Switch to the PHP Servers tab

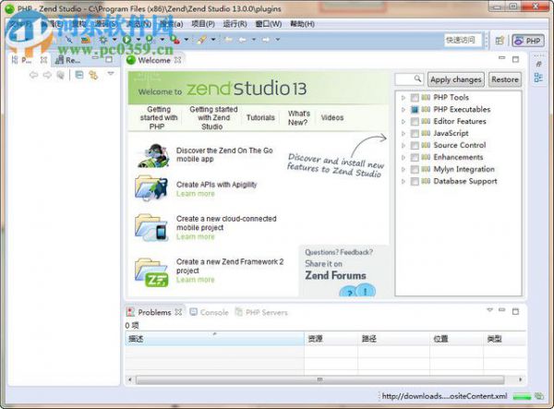pos(262,312)
